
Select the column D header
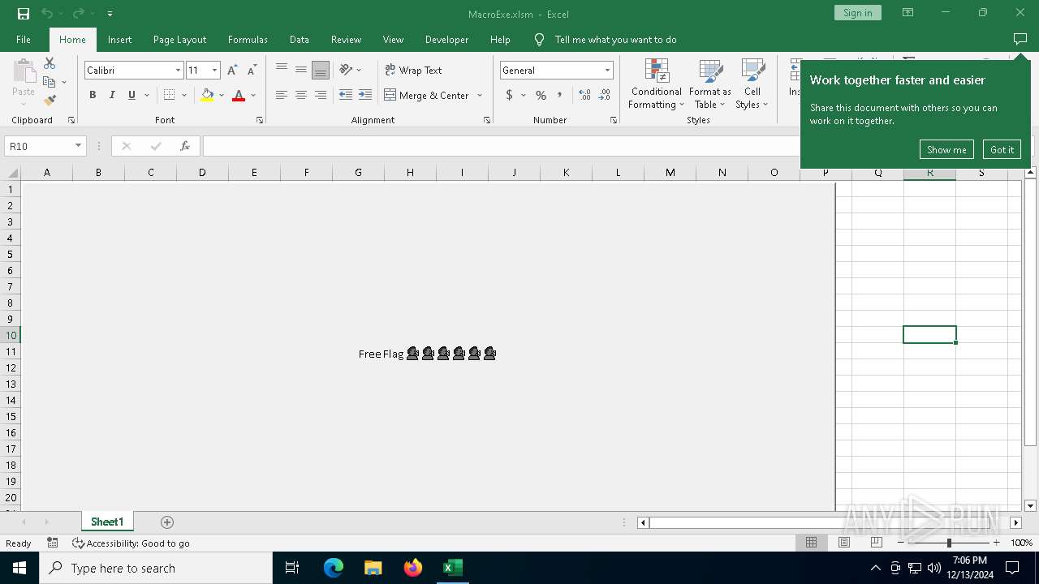pos(202,173)
